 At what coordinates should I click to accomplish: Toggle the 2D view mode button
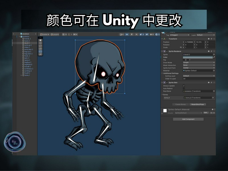tap(127, 34)
